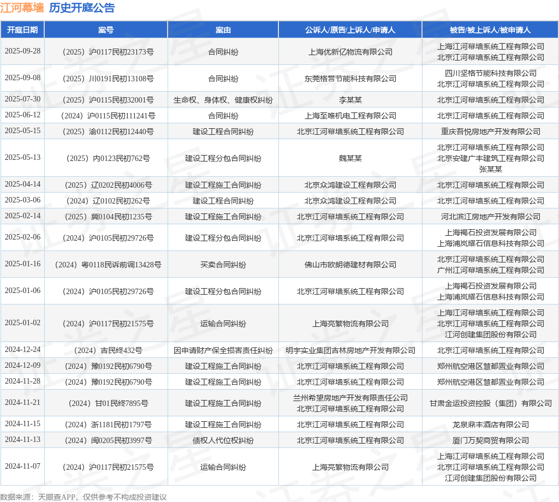
Task: Click defendant 北京安建广丰建筑工程有限公司
Action: pos(491,159)
